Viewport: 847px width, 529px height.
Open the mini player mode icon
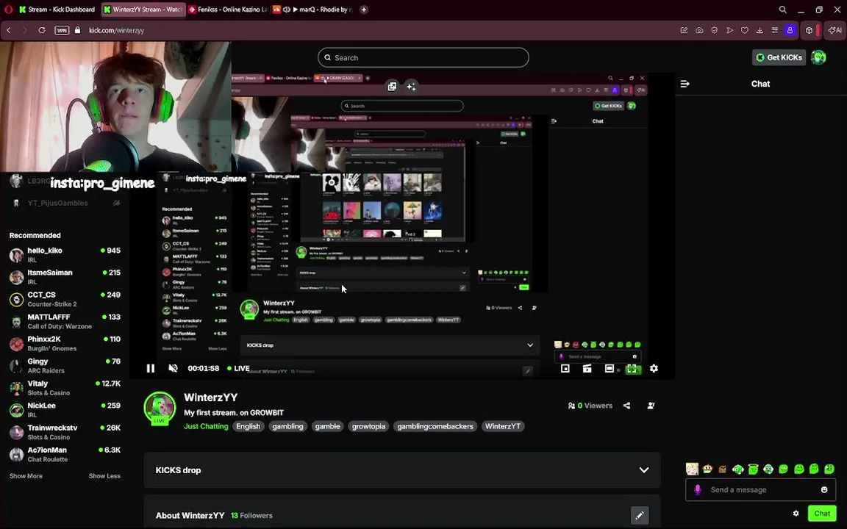pyautogui.click(x=565, y=368)
